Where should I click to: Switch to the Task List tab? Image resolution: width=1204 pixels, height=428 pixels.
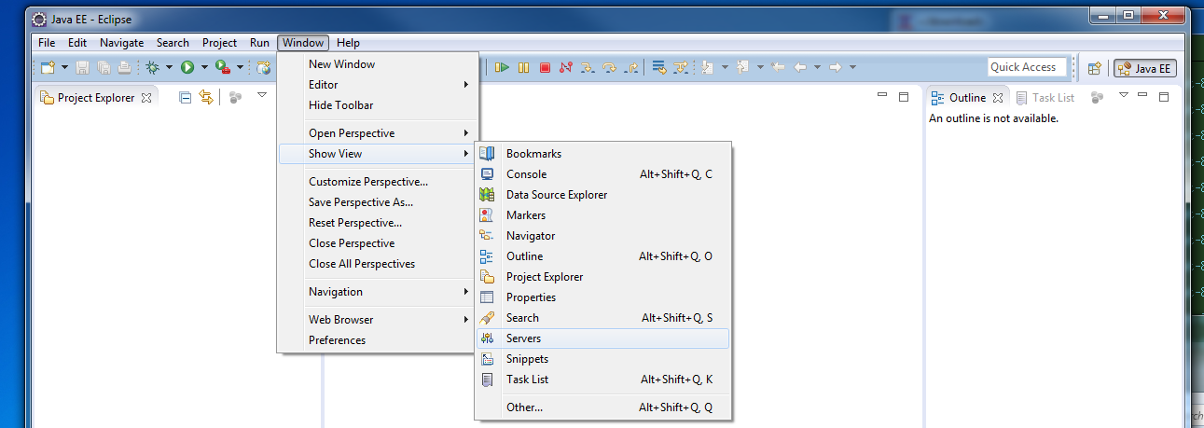(x=1052, y=98)
